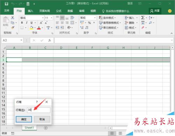Switch to the Formulas tab

click(59, 11)
